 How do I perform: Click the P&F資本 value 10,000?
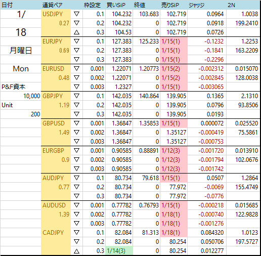point(32,96)
